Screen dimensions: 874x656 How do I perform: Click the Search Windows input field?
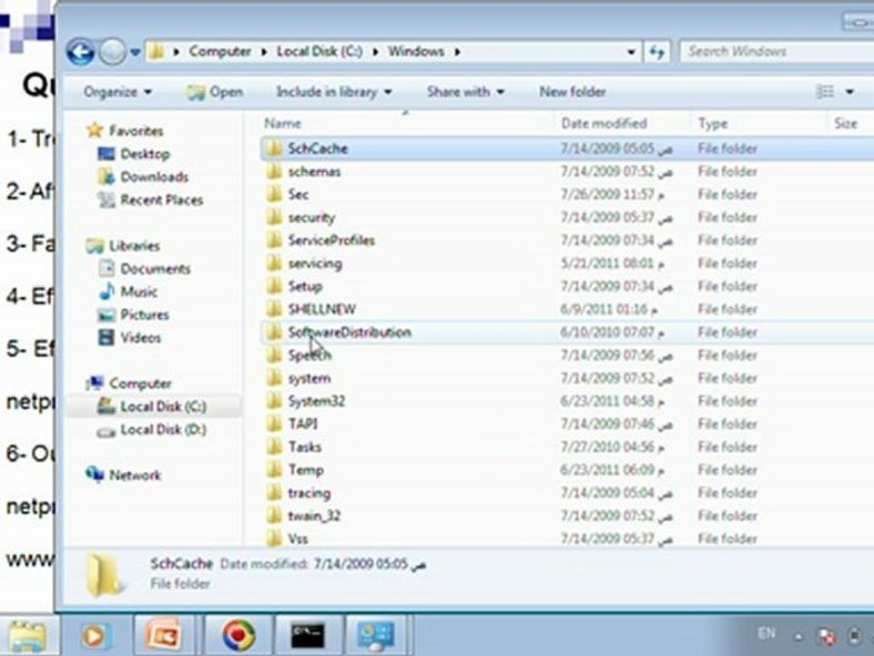[x=777, y=52]
